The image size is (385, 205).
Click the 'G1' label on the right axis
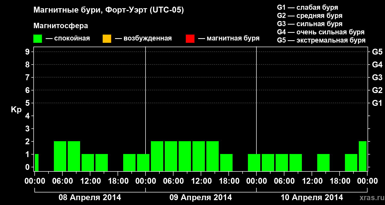[x=377, y=103]
